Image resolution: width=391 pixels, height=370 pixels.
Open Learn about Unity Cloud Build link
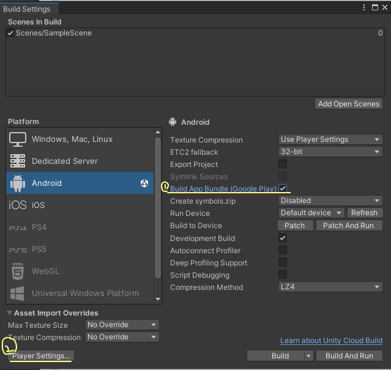[331, 341]
